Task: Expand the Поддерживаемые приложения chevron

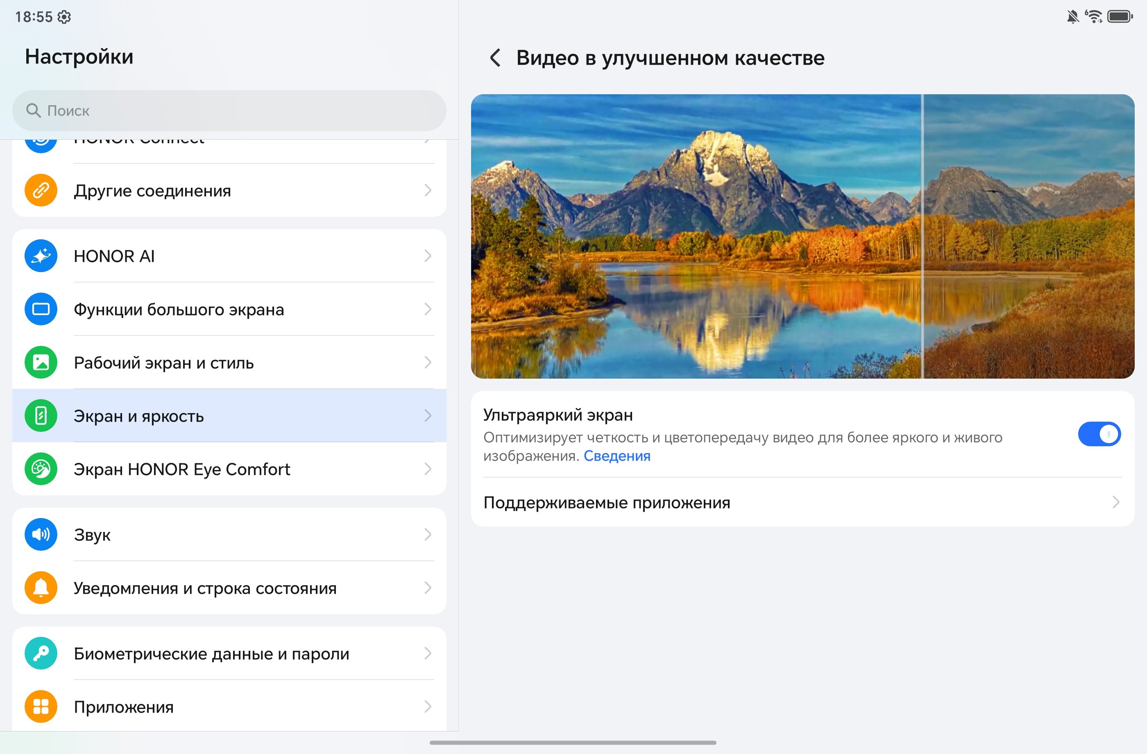Action: click(1116, 502)
